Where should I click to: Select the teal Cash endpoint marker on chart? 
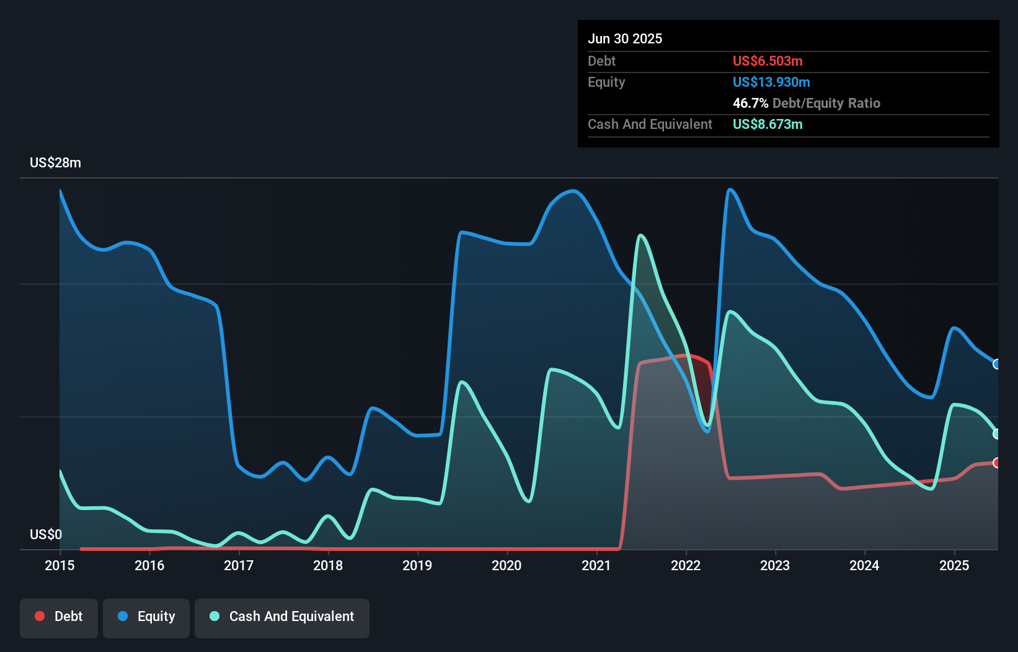[x=996, y=433]
